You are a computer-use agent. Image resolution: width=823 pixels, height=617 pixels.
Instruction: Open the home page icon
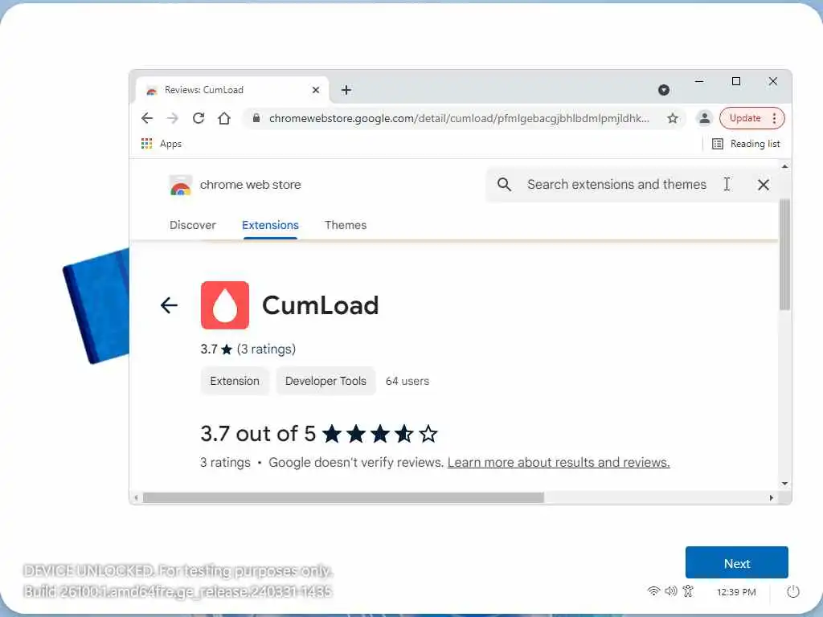point(224,118)
